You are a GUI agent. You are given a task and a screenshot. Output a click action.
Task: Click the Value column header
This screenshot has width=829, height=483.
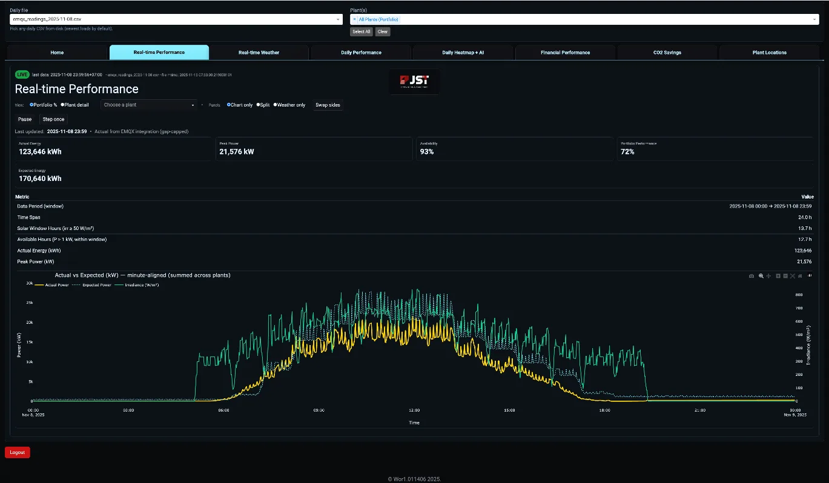(808, 197)
